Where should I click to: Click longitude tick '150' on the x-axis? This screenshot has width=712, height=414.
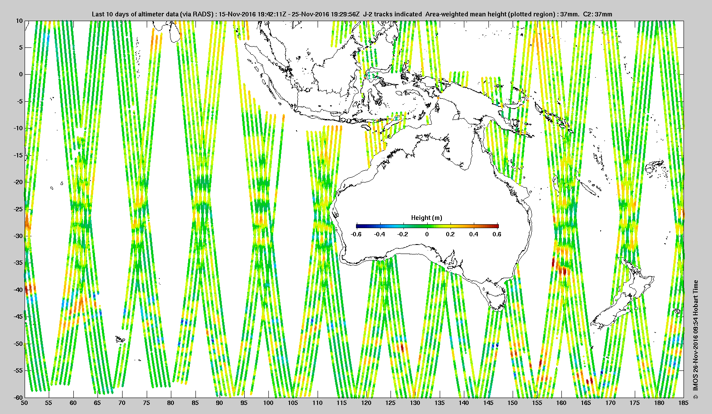pos(513,403)
